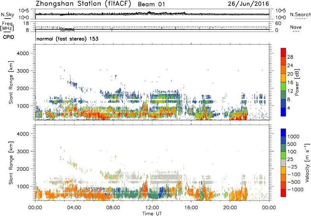Click the velocity colorbar tick '-1000'

point(295,189)
